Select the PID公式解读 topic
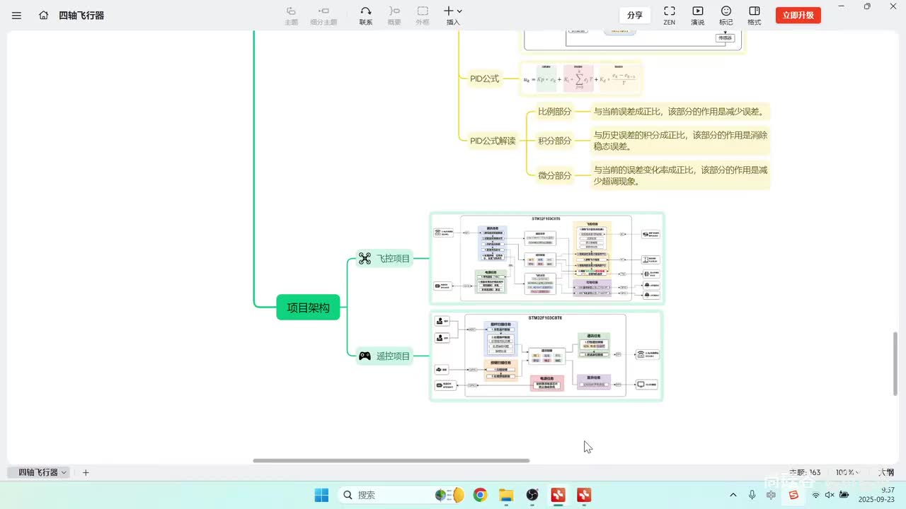 point(493,141)
